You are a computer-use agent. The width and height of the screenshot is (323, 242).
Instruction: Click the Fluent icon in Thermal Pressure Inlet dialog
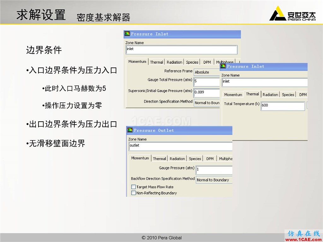point(223,66)
